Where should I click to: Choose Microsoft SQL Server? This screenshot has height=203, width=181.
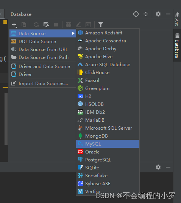[x=108, y=128]
